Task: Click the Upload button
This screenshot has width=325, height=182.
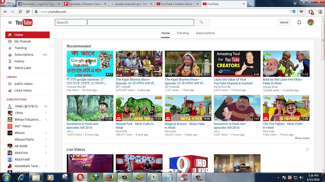Action: point(284,22)
